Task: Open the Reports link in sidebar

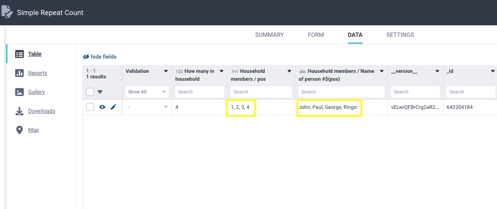Action: tap(37, 73)
